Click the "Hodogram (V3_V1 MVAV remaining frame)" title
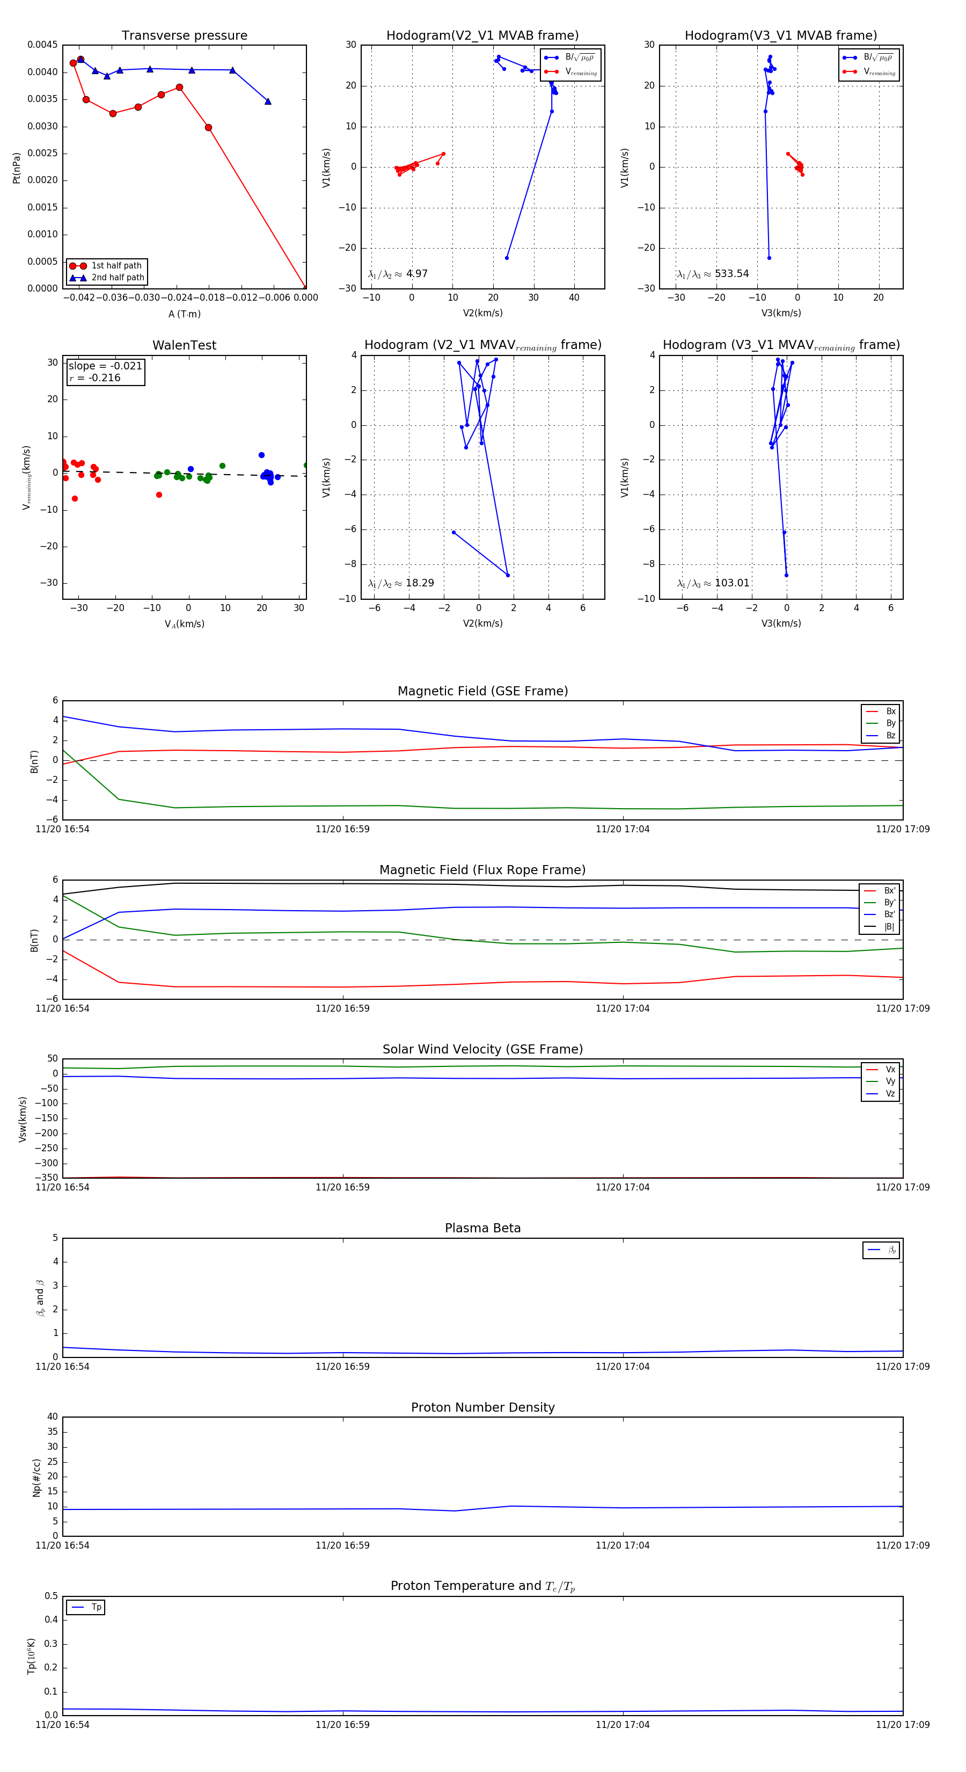This screenshot has height=1772, width=966. click(x=781, y=345)
